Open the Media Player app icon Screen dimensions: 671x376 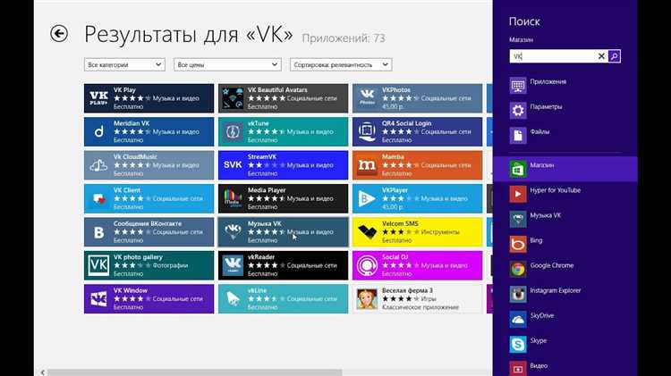[233, 198]
